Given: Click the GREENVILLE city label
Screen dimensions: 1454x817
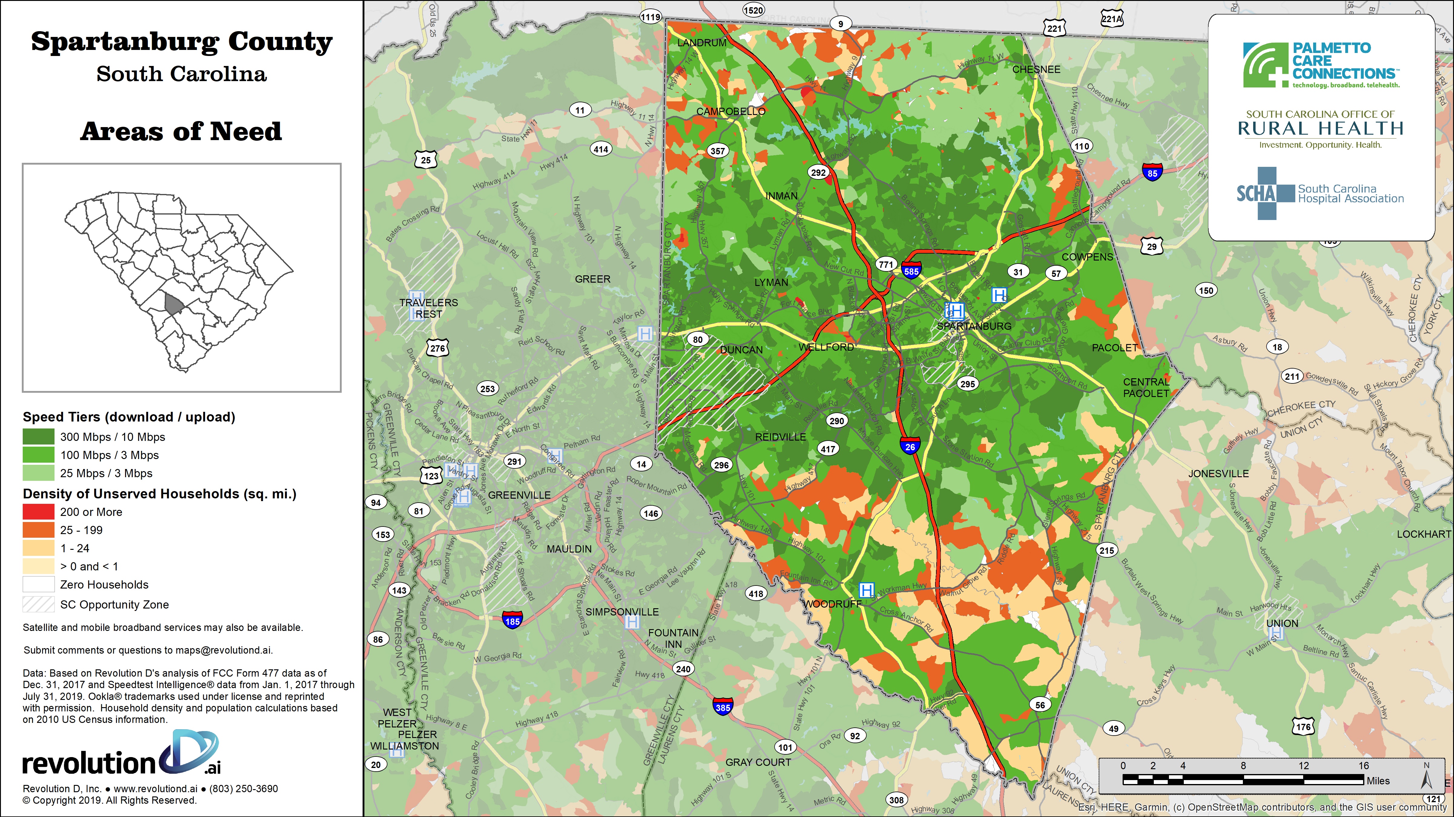Looking at the screenshot, I should click(x=519, y=495).
